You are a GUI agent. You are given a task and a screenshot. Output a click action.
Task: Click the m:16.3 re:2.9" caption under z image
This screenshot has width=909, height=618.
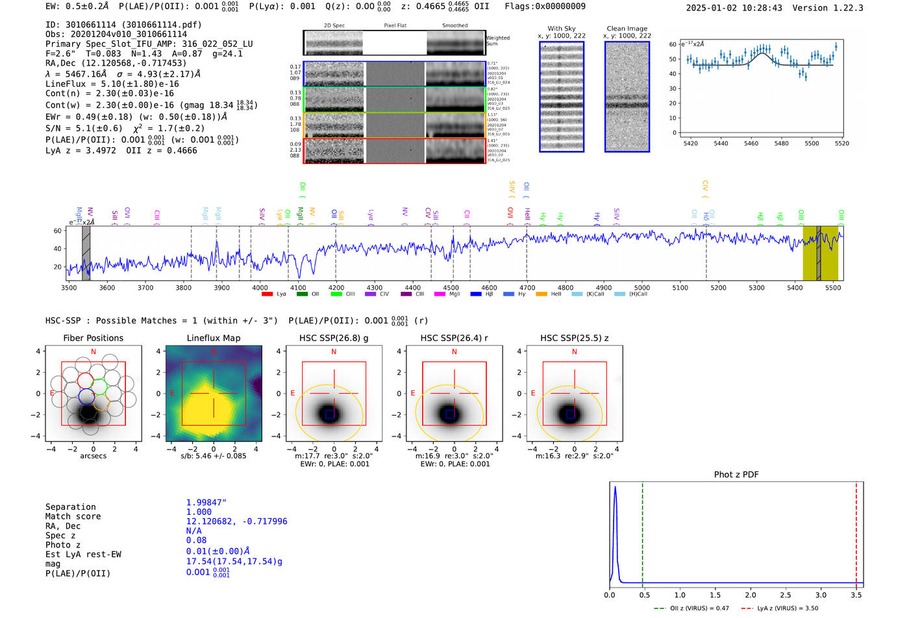pos(575,456)
